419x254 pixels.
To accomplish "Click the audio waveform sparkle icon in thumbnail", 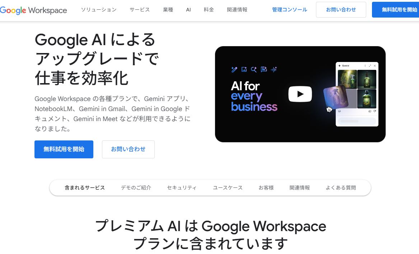I will click(274, 69).
